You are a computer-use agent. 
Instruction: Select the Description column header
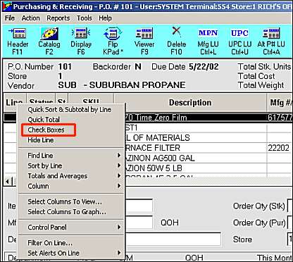(190, 103)
